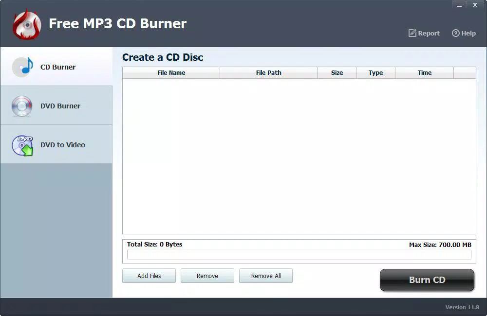The height and width of the screenshot is (316, 487).
Task: Click the disc capacity progress bar
Action: pos(299,254)
